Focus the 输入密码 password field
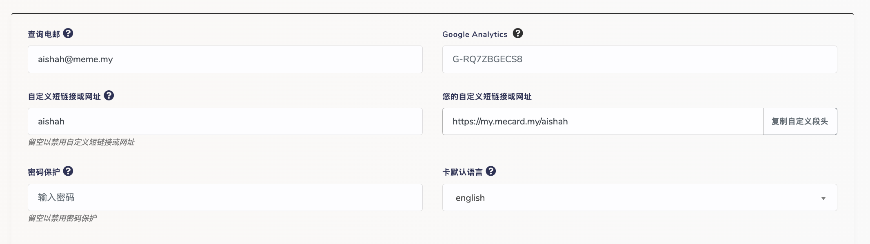Viewport: 870px width, 244px height. click(225, 197)
